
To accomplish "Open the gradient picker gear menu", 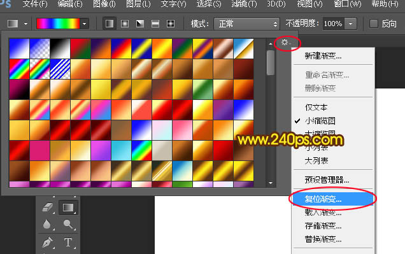I will pos(285,42).
